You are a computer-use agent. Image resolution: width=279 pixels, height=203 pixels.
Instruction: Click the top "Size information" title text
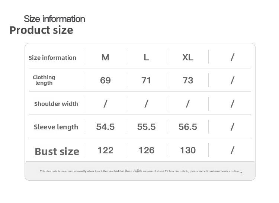(54, 19)
